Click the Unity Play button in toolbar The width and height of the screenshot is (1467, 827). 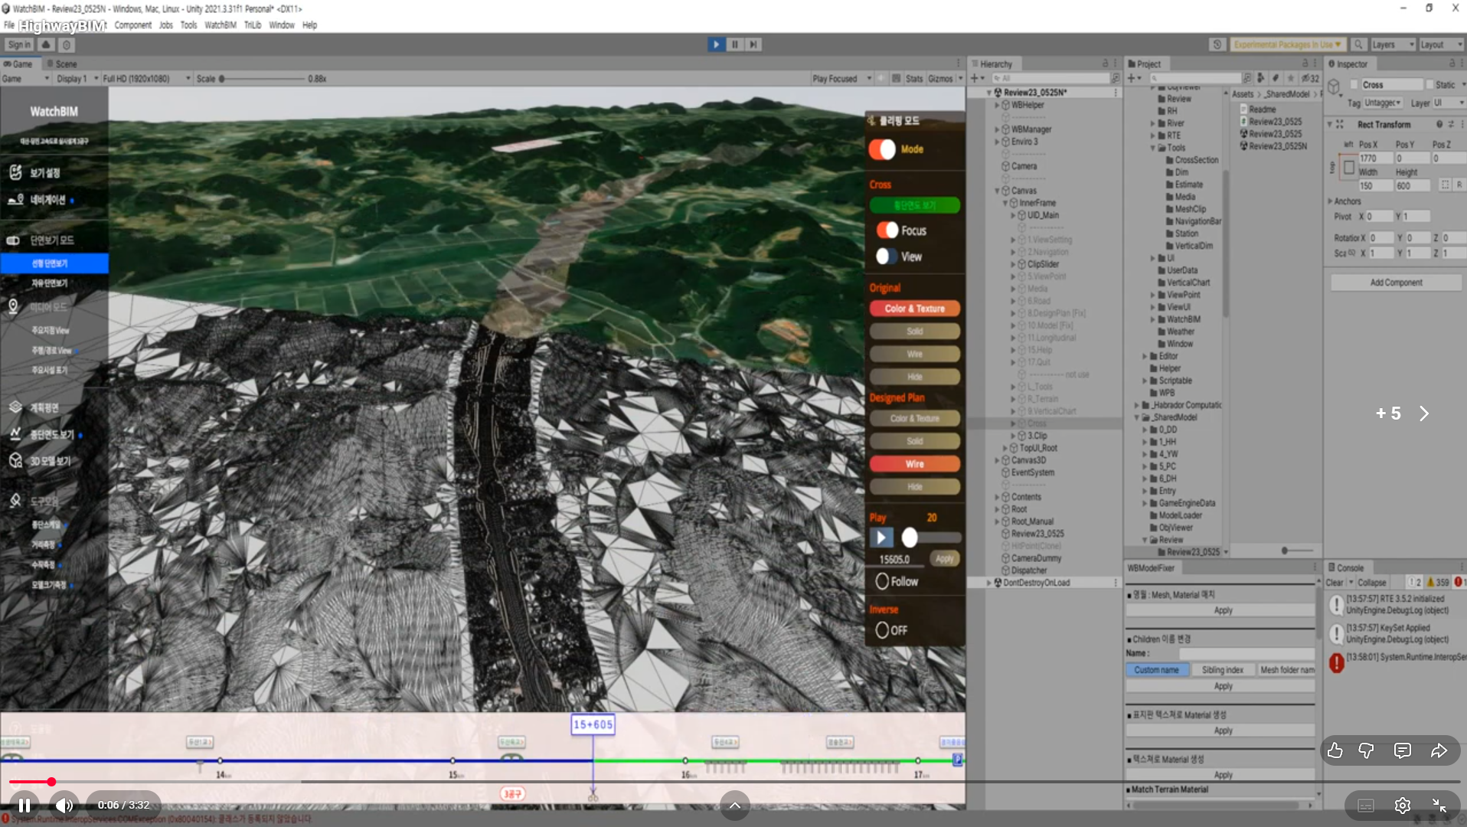716,44
